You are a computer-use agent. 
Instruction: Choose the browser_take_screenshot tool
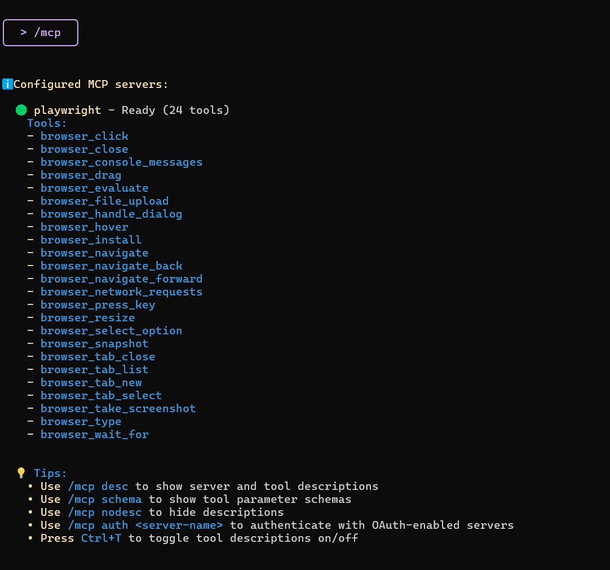click(118, 408)
